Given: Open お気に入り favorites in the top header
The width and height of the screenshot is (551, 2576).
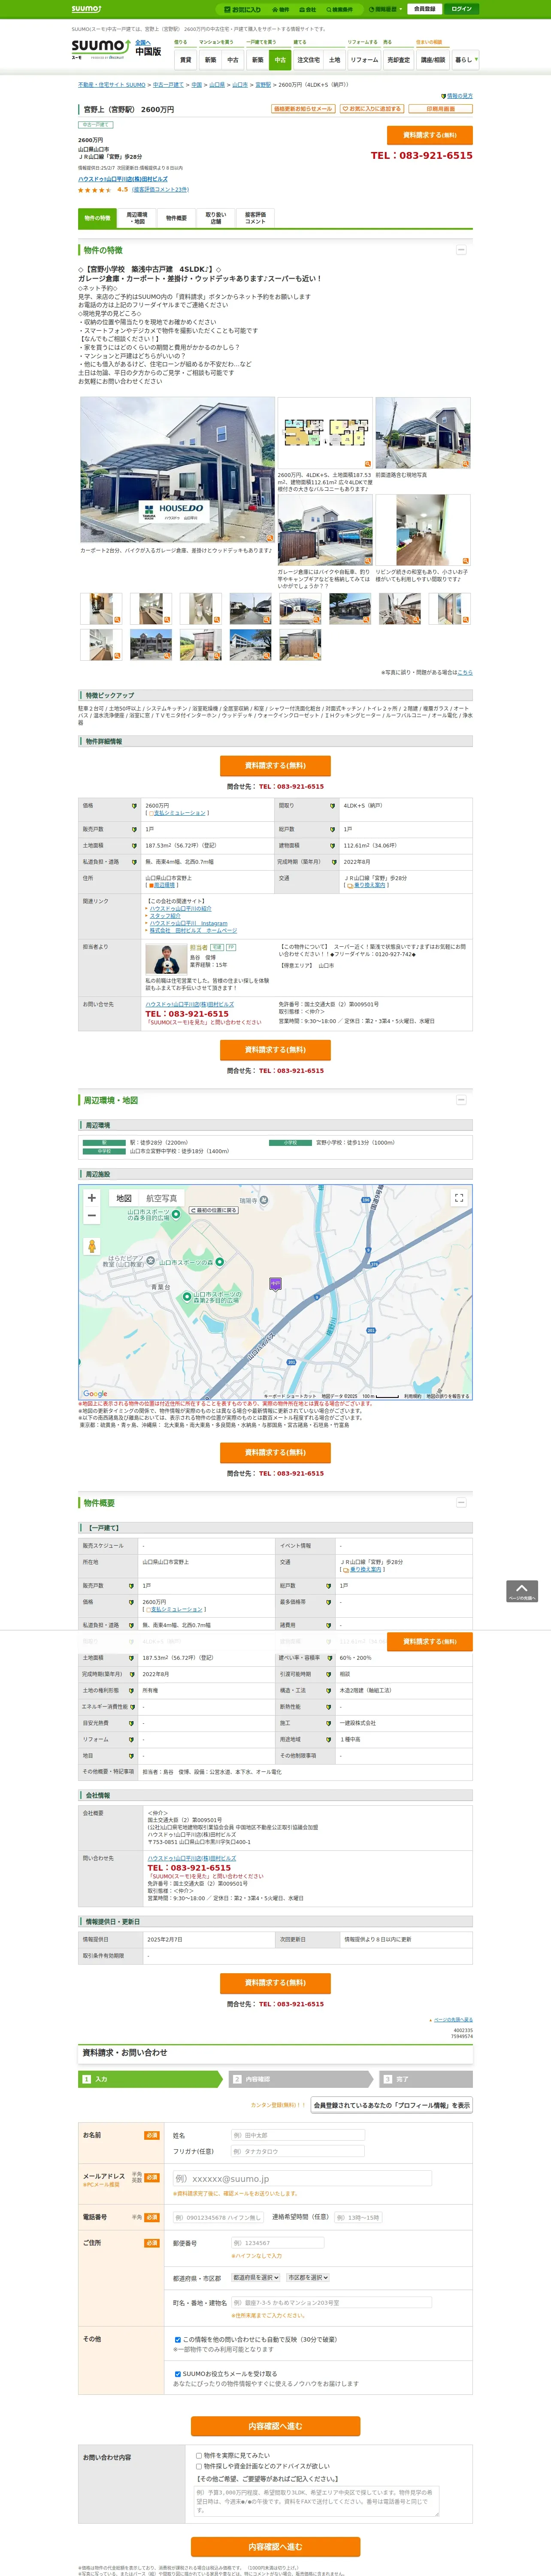Looking at the screenshot, I should (x=243, y=9).
